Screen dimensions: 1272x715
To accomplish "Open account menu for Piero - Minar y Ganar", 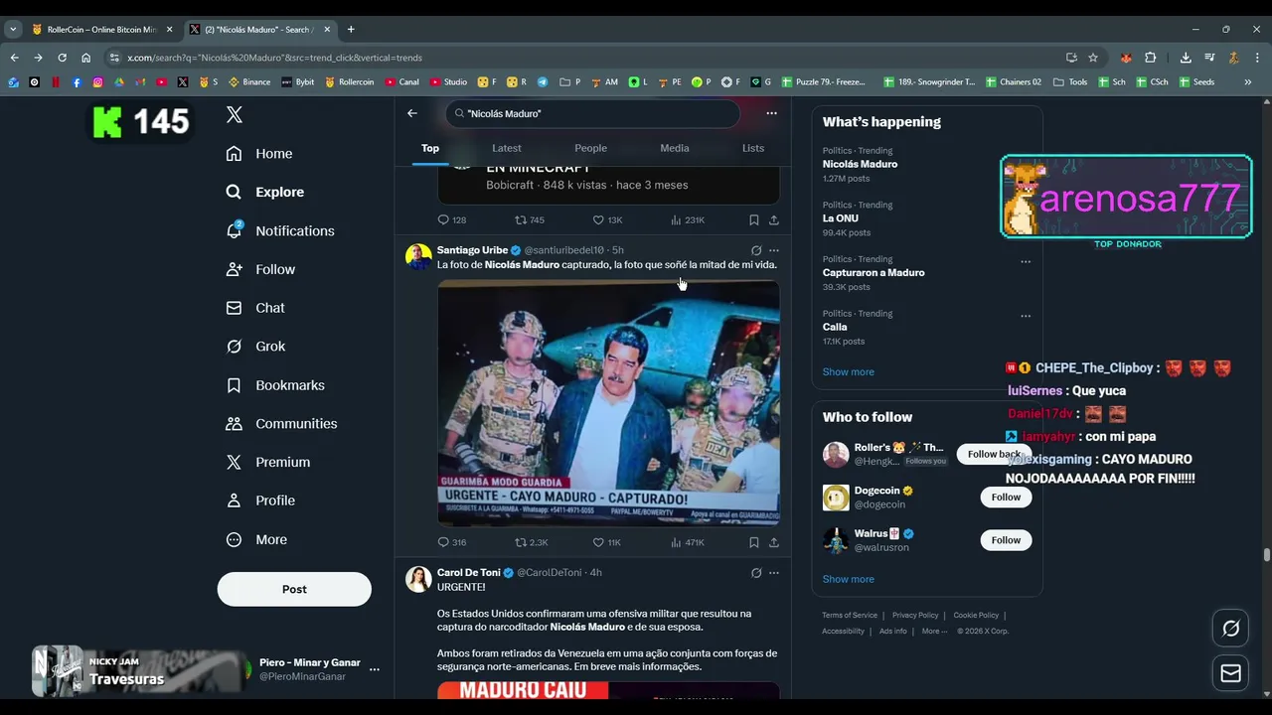I will tap(375, 669).
